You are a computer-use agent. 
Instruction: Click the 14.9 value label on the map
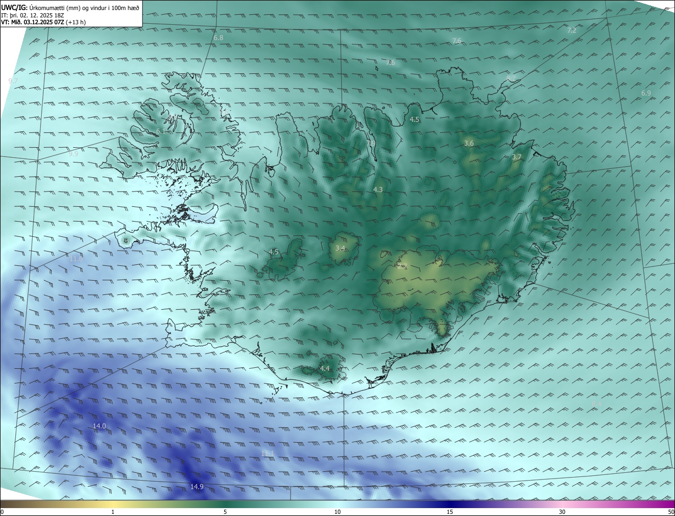197,486
